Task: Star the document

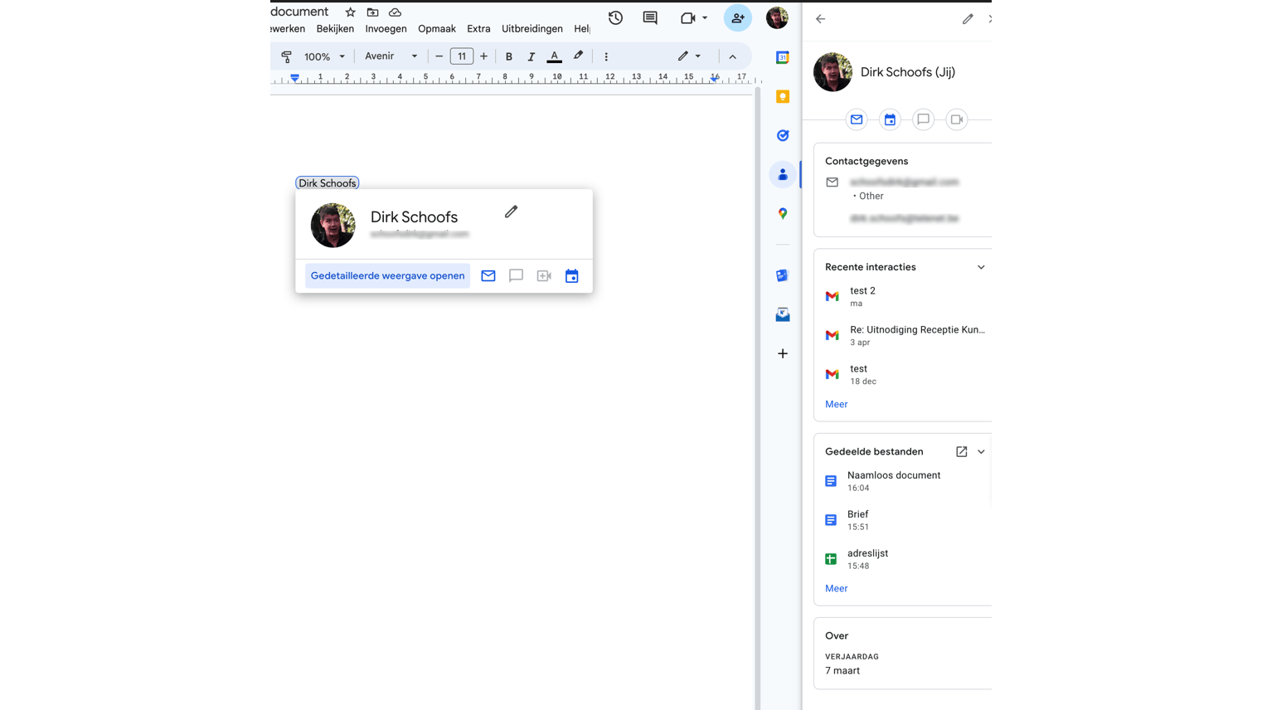Action: 351,12
